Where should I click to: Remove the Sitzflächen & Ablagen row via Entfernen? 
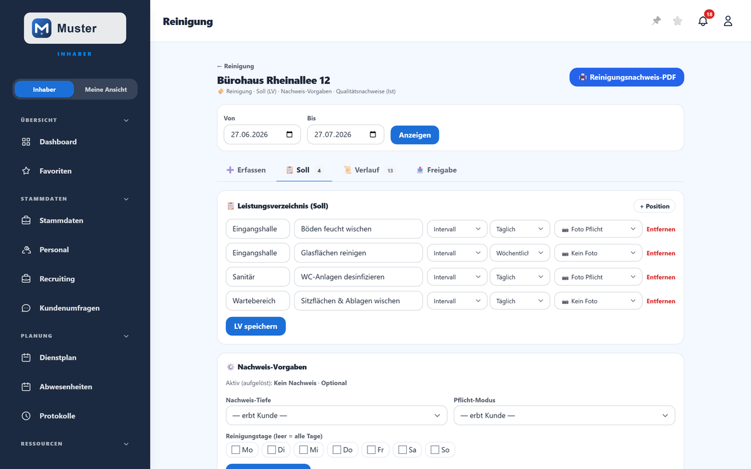(661, 301)
